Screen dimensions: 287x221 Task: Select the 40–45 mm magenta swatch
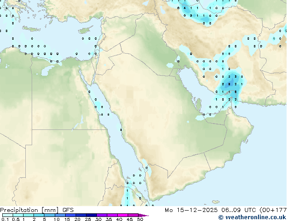(123, 215)
